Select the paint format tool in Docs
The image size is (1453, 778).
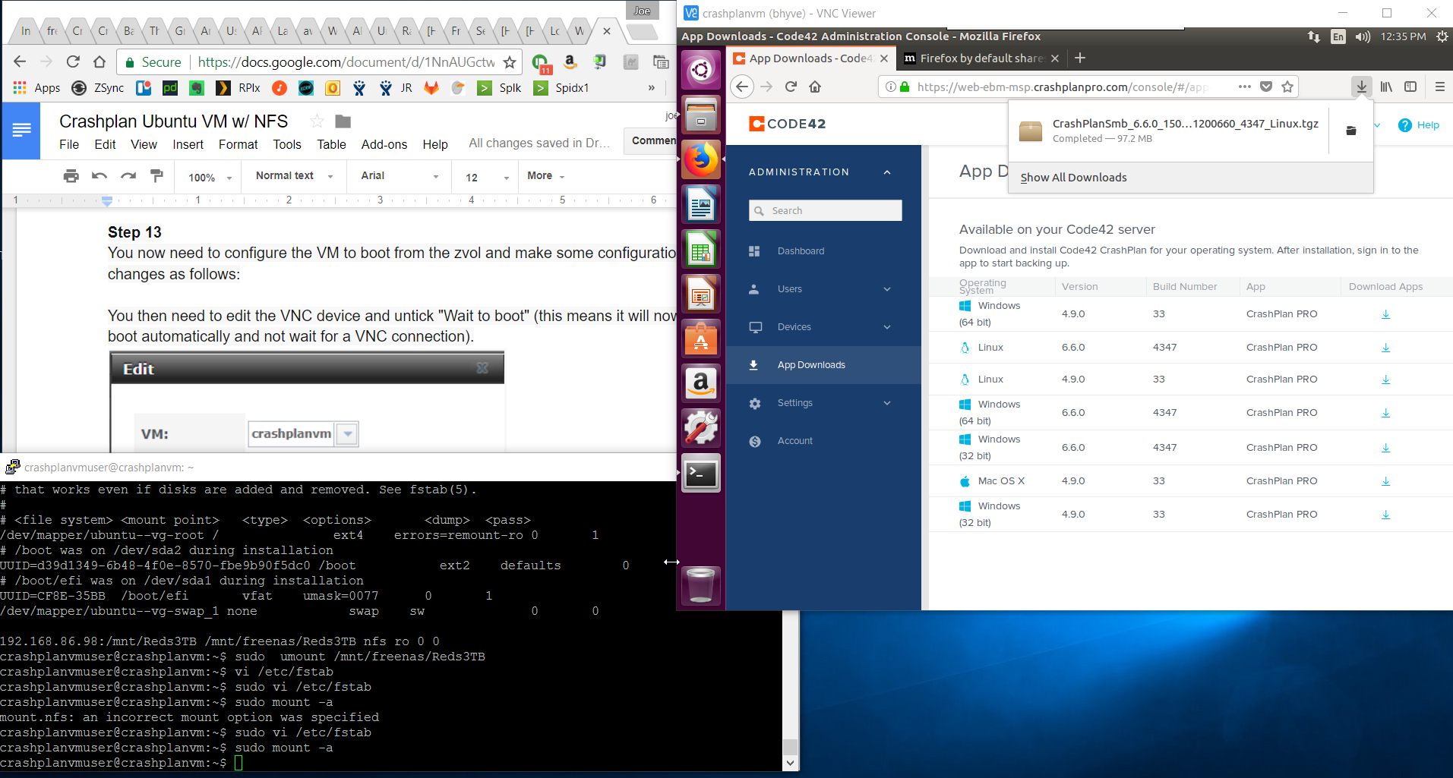[157, 176]
